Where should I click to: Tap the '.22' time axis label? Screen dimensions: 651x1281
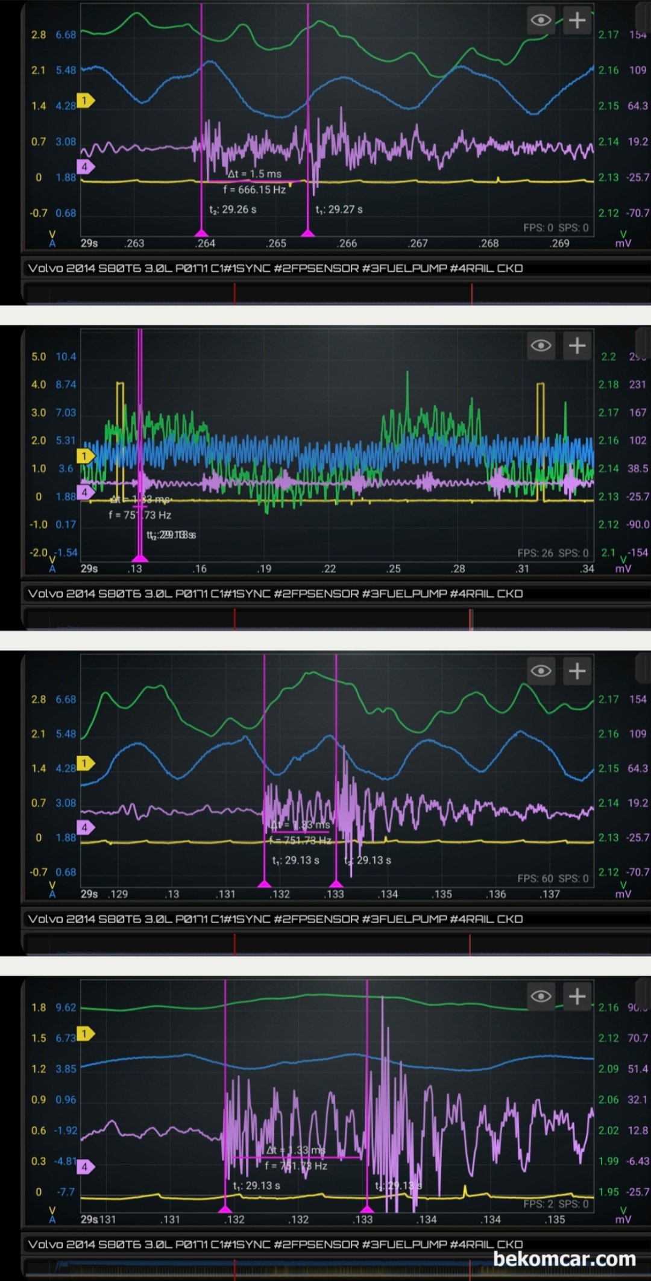(329, 569)
